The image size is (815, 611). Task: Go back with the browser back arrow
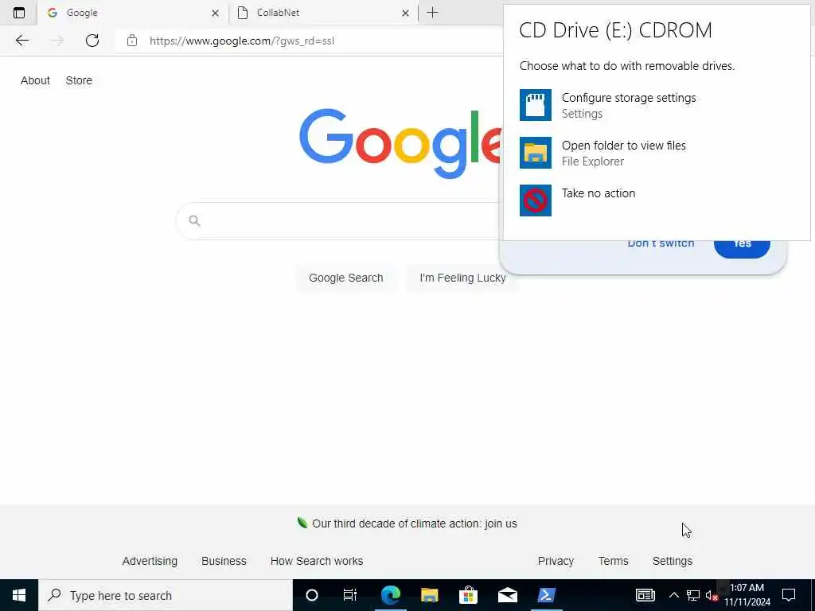(x=21, y=41)
